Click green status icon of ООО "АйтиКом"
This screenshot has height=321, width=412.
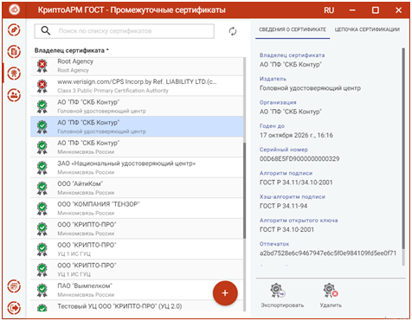click(42, 188)
